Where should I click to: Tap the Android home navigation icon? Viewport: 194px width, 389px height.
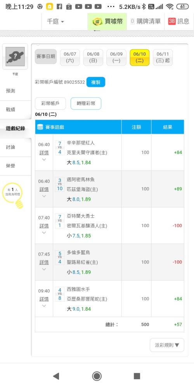(97, 376)
